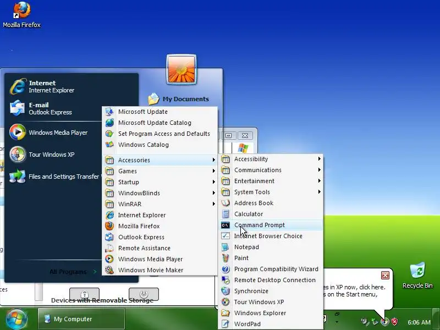Click the power button in Start menu
The width and height of the screenshot is (440, 330).
(144, 294)
